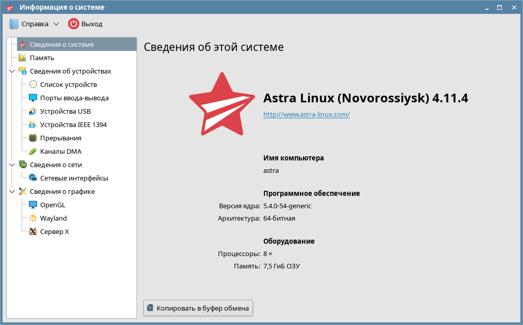Click the 'Процессоры:' label
This screenshot has height=325, width=523.
pyautogui.click(x=239, y=254)
